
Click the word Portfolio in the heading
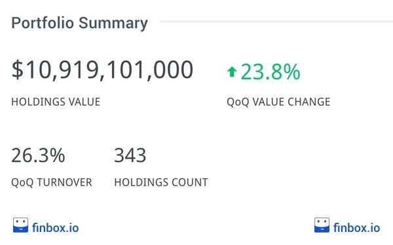[43, 23]
